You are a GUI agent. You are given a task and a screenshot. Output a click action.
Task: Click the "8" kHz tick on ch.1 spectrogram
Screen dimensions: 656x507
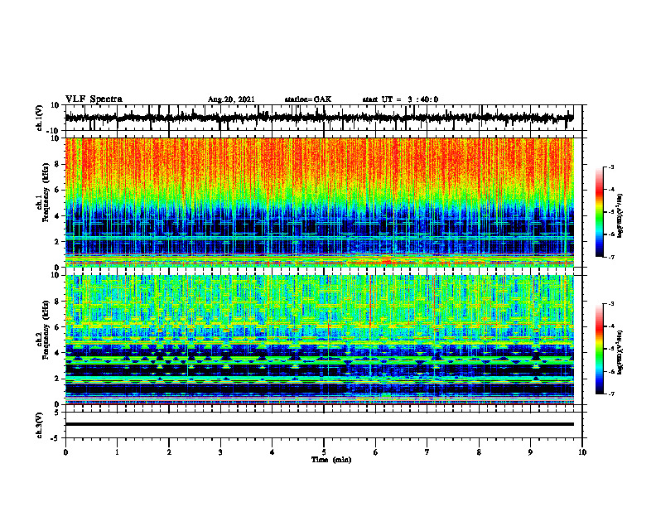pos(57,164)
